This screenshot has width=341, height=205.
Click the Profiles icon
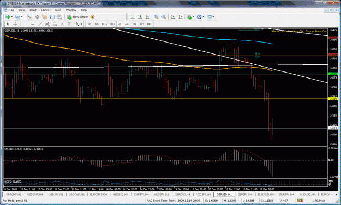(17, 17)
